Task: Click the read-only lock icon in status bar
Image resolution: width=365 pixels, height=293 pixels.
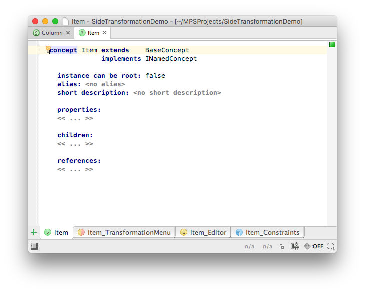Action: [282, 246]
